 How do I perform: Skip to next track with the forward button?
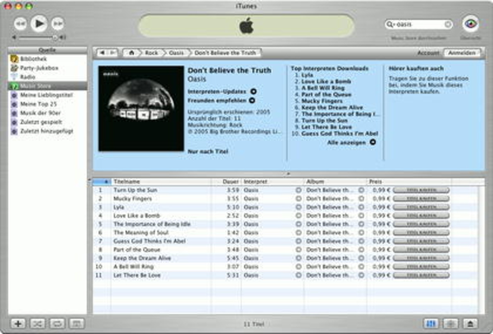(58, 24)
